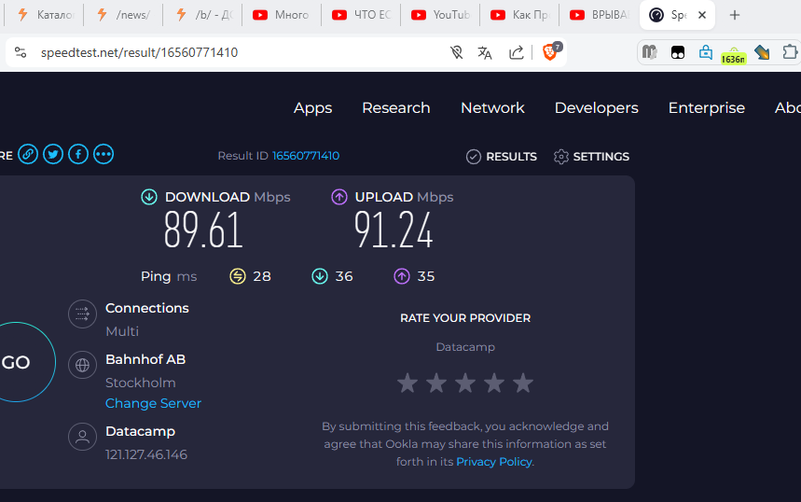
Task: Rate provider four stars
Action: tap(494, 383)
